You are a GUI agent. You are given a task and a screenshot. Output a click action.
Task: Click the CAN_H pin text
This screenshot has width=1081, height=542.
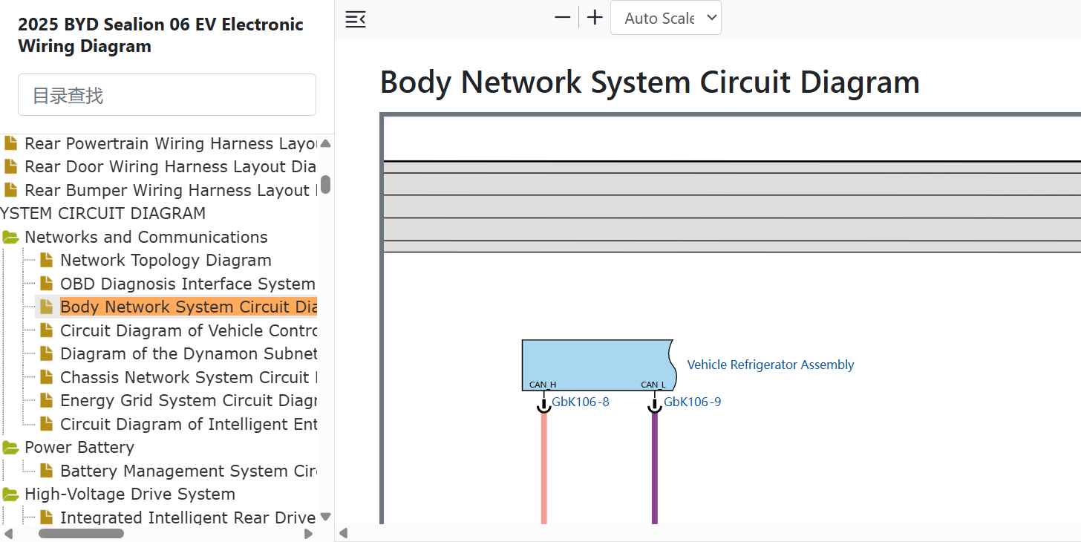543,385
